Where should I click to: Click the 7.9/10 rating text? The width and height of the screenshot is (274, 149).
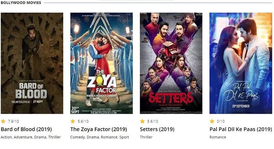pyautogui.click(x=13, y=121)
